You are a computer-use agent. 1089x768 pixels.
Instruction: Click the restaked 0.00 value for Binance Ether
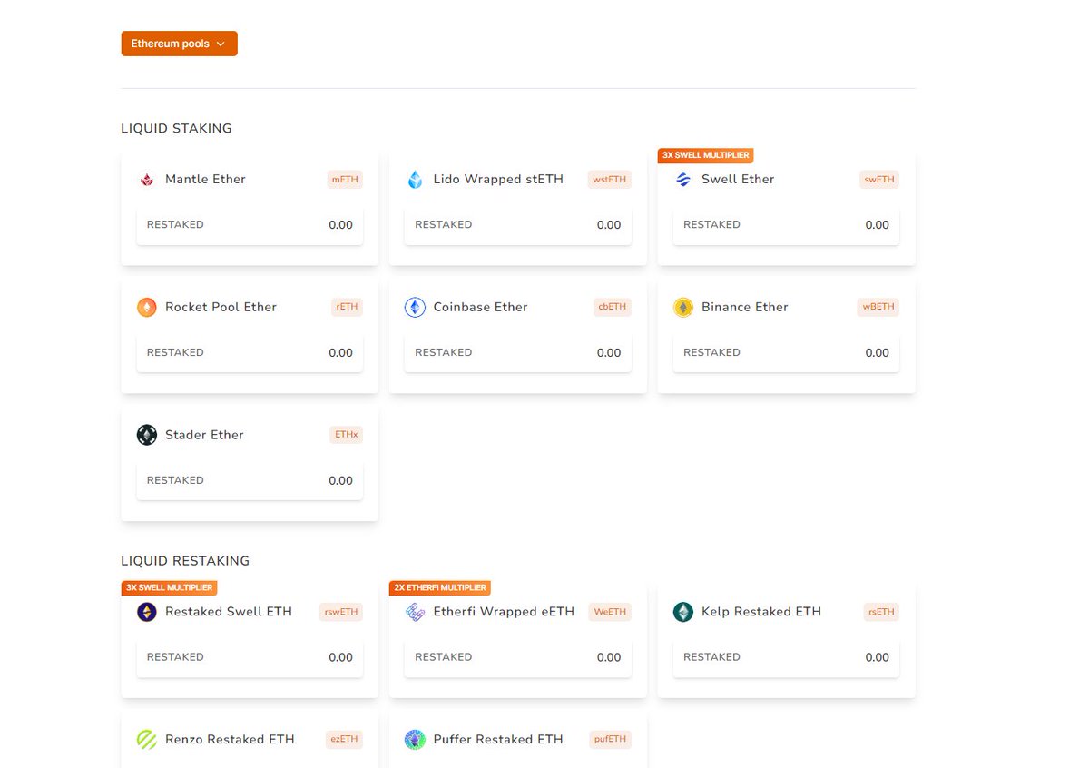coord(877,353)
